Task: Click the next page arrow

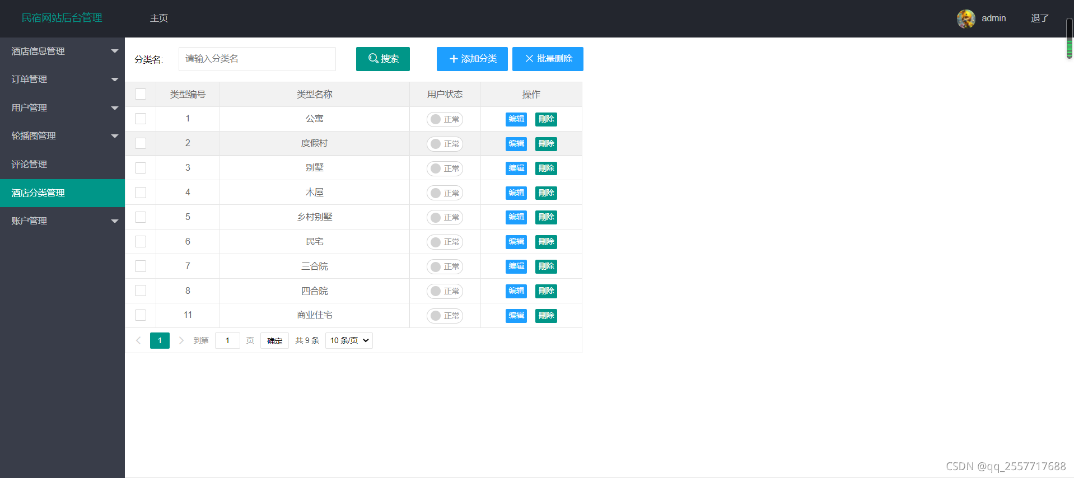Action: [181, 340]
